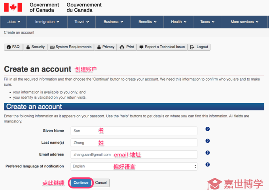Expand the Jobs navigation menu

point(13,22)
